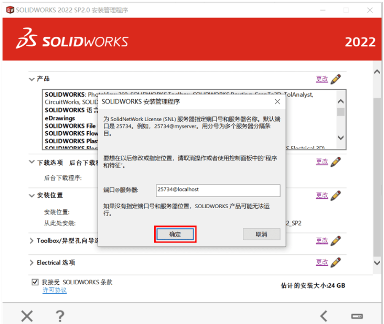Click the pencil icon for Download Options row

(336, 162)
